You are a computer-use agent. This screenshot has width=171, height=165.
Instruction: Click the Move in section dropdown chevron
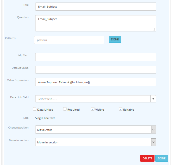click(x=153, y=142)
